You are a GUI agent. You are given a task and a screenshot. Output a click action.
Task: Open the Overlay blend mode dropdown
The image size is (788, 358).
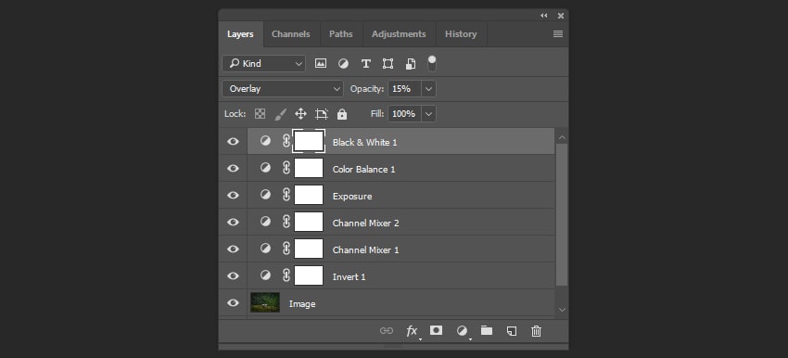[x=283, y=88]
